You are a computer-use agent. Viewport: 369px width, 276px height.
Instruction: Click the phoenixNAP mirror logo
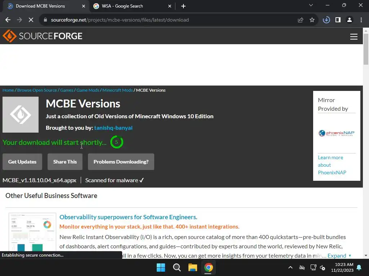click(337, 133)
